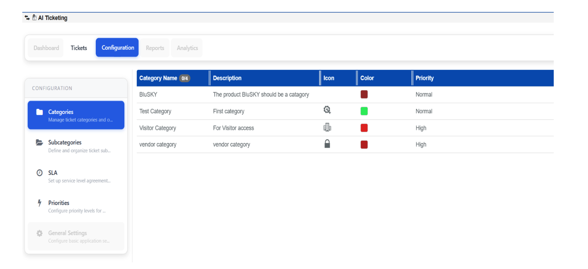Sort by the Category Name column header
This screenshot has width=588, height=269.
(158, 78)
